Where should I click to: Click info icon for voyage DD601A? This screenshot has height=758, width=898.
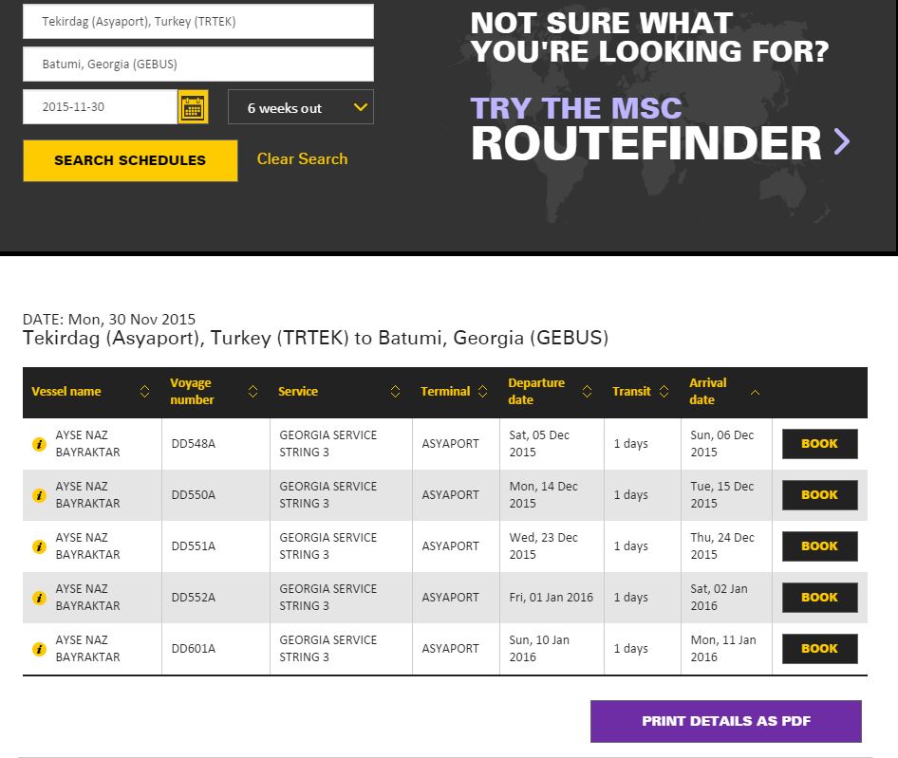[39, 649]
